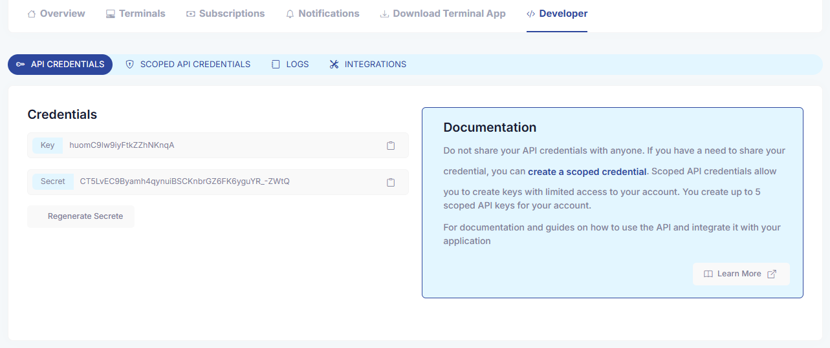Open the Subscriptions tab
This screenshot has width=830, height=348.
click(225, 14)
